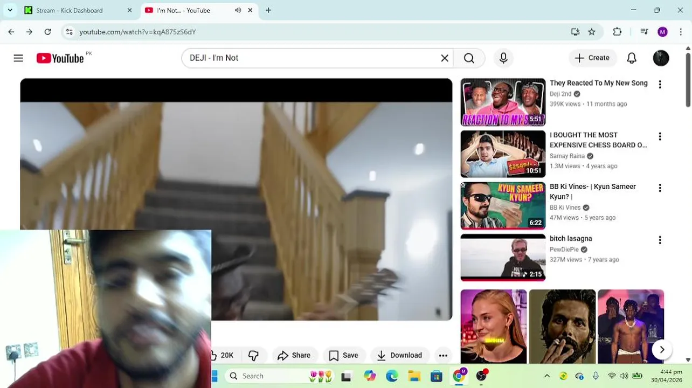Like the video showing 20K
Image resolution: width=692 pixels, height=388 pixels.
[225, 355]
